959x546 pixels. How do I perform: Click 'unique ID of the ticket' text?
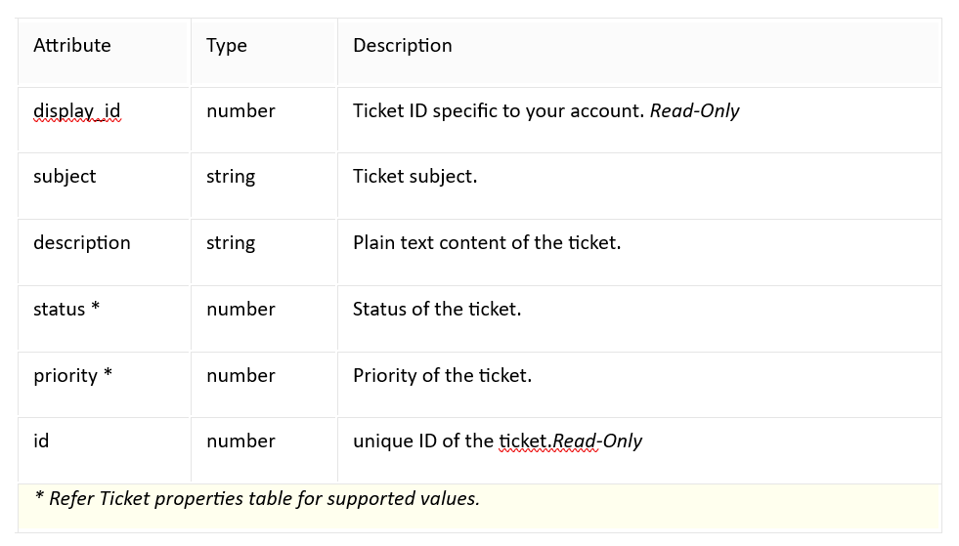click(452, 441)
